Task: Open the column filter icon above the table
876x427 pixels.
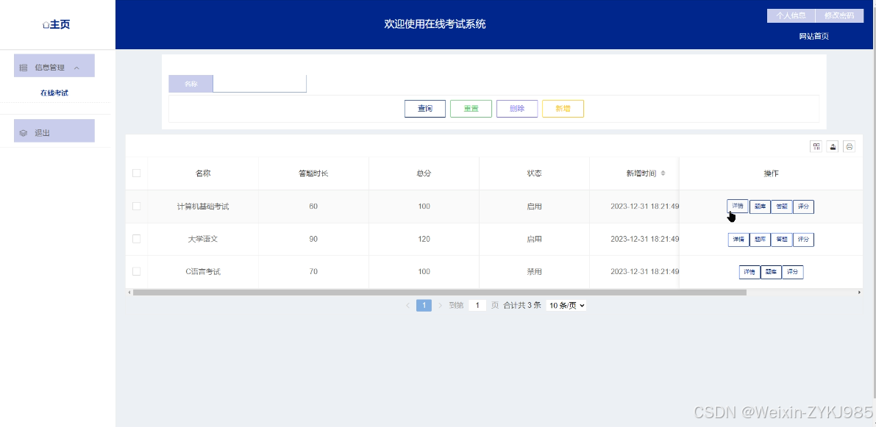Action: (x=816, y=147)
